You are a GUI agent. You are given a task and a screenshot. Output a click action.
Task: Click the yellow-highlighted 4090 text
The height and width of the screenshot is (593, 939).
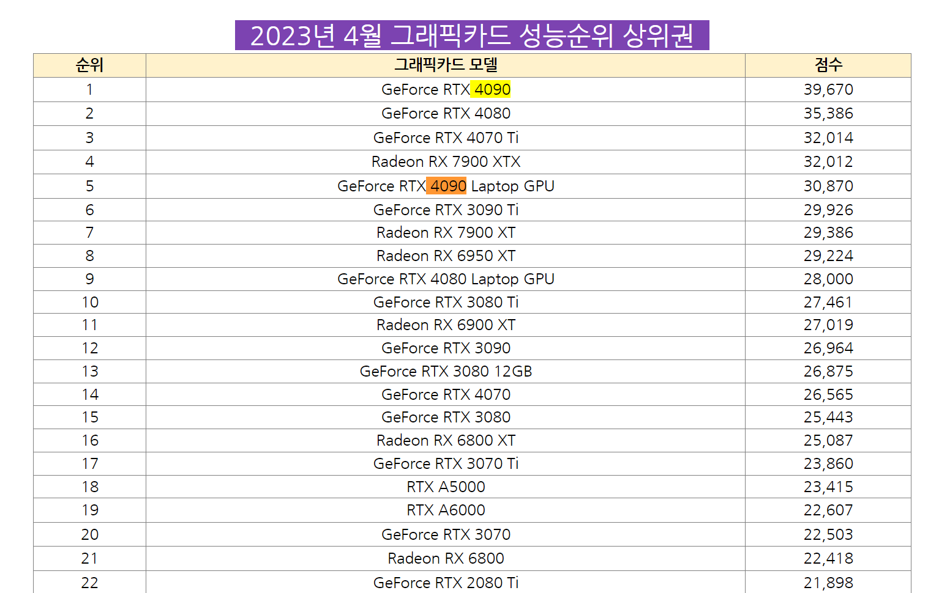click(x=492, y=89)
